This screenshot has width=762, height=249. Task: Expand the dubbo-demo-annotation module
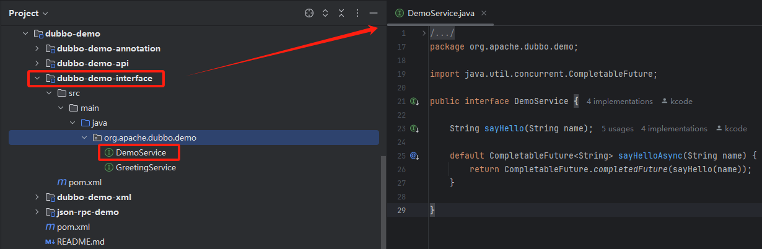[x=37, y=48]
